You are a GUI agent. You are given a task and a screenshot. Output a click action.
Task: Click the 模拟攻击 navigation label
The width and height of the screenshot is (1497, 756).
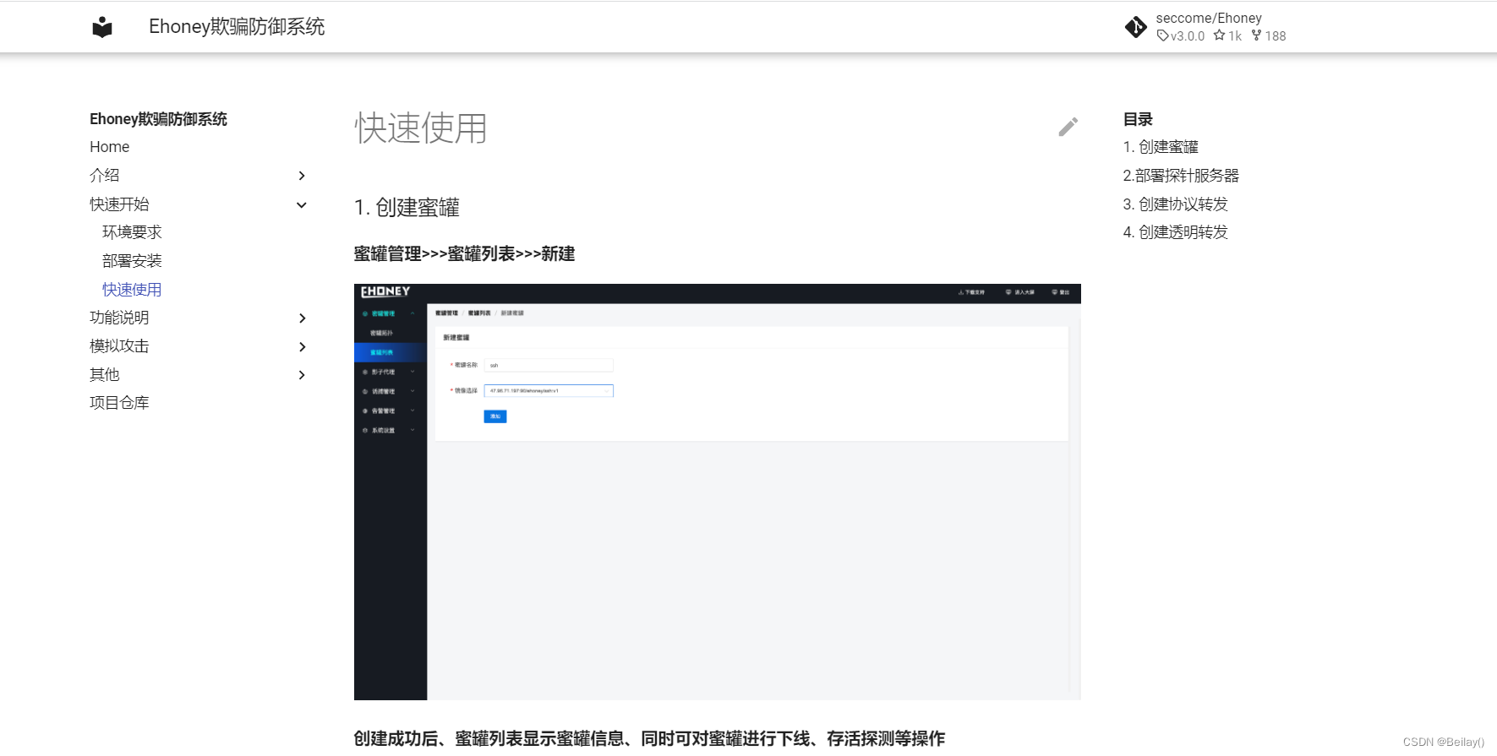click(119, 346)
